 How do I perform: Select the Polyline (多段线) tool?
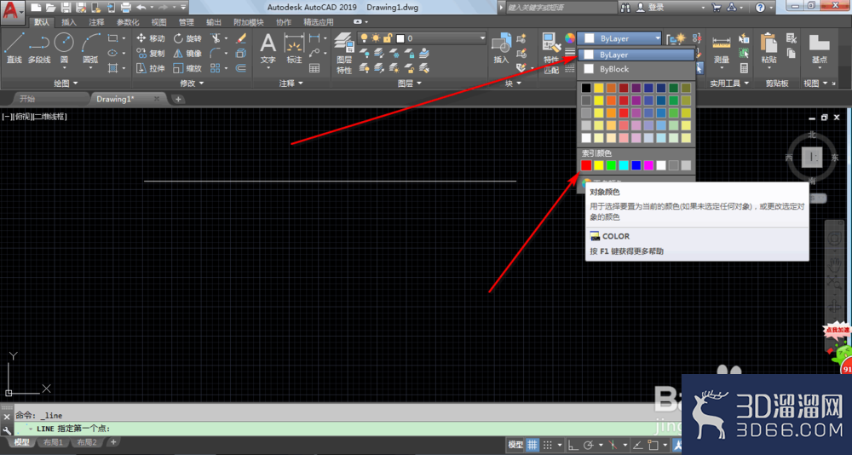click(38, 48)
